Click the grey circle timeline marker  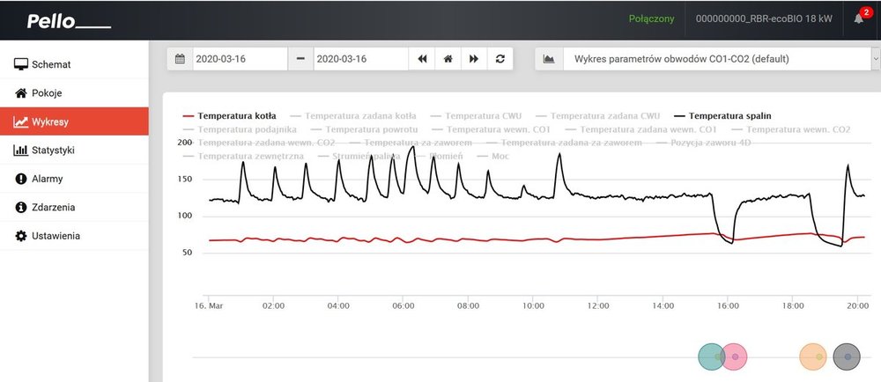[846, 356]
